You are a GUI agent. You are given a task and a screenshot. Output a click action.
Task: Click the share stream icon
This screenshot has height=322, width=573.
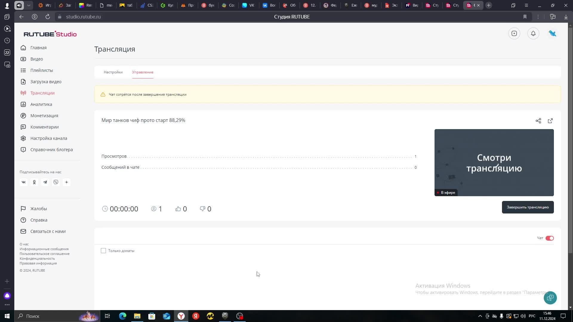[x=538, y=121]
